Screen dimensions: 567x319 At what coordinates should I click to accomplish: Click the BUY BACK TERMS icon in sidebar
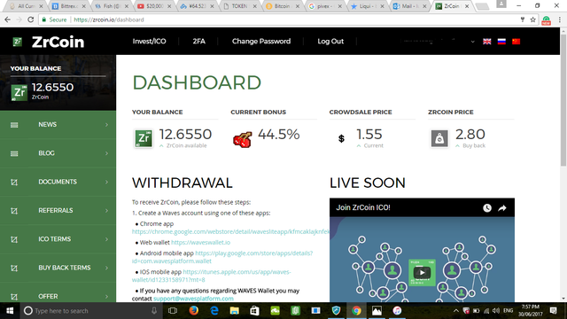14,268
